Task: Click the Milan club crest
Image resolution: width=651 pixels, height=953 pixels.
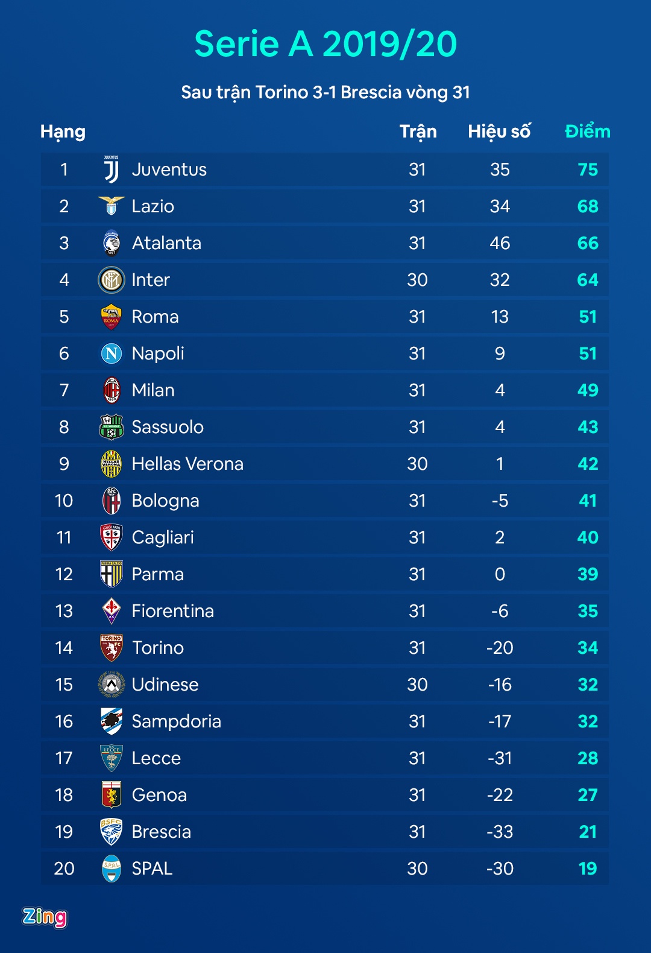Action: [x=112, y=390]
